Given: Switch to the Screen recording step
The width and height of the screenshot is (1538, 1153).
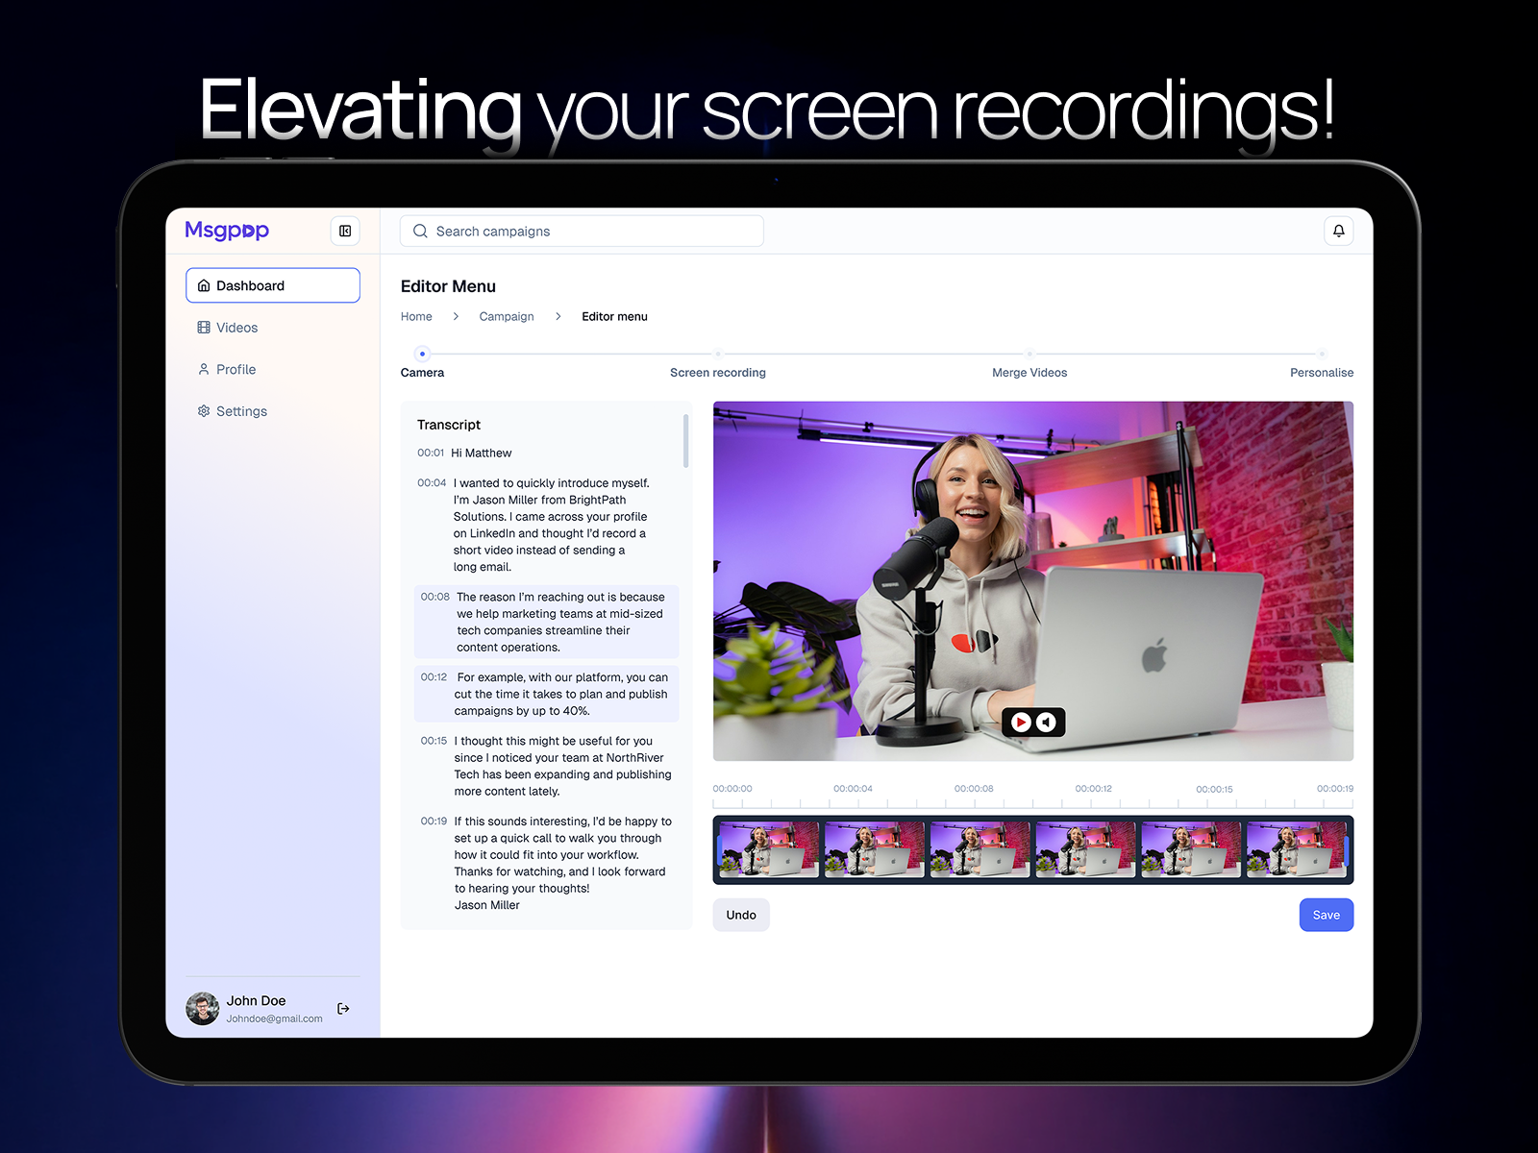Looking at the screenshot, I should click(718, 373).
